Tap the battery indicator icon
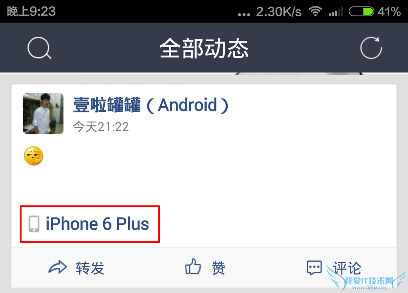Image resolution: width=408 pixels, height=293 pixels. pyautogui.click(x=362, y=11)
